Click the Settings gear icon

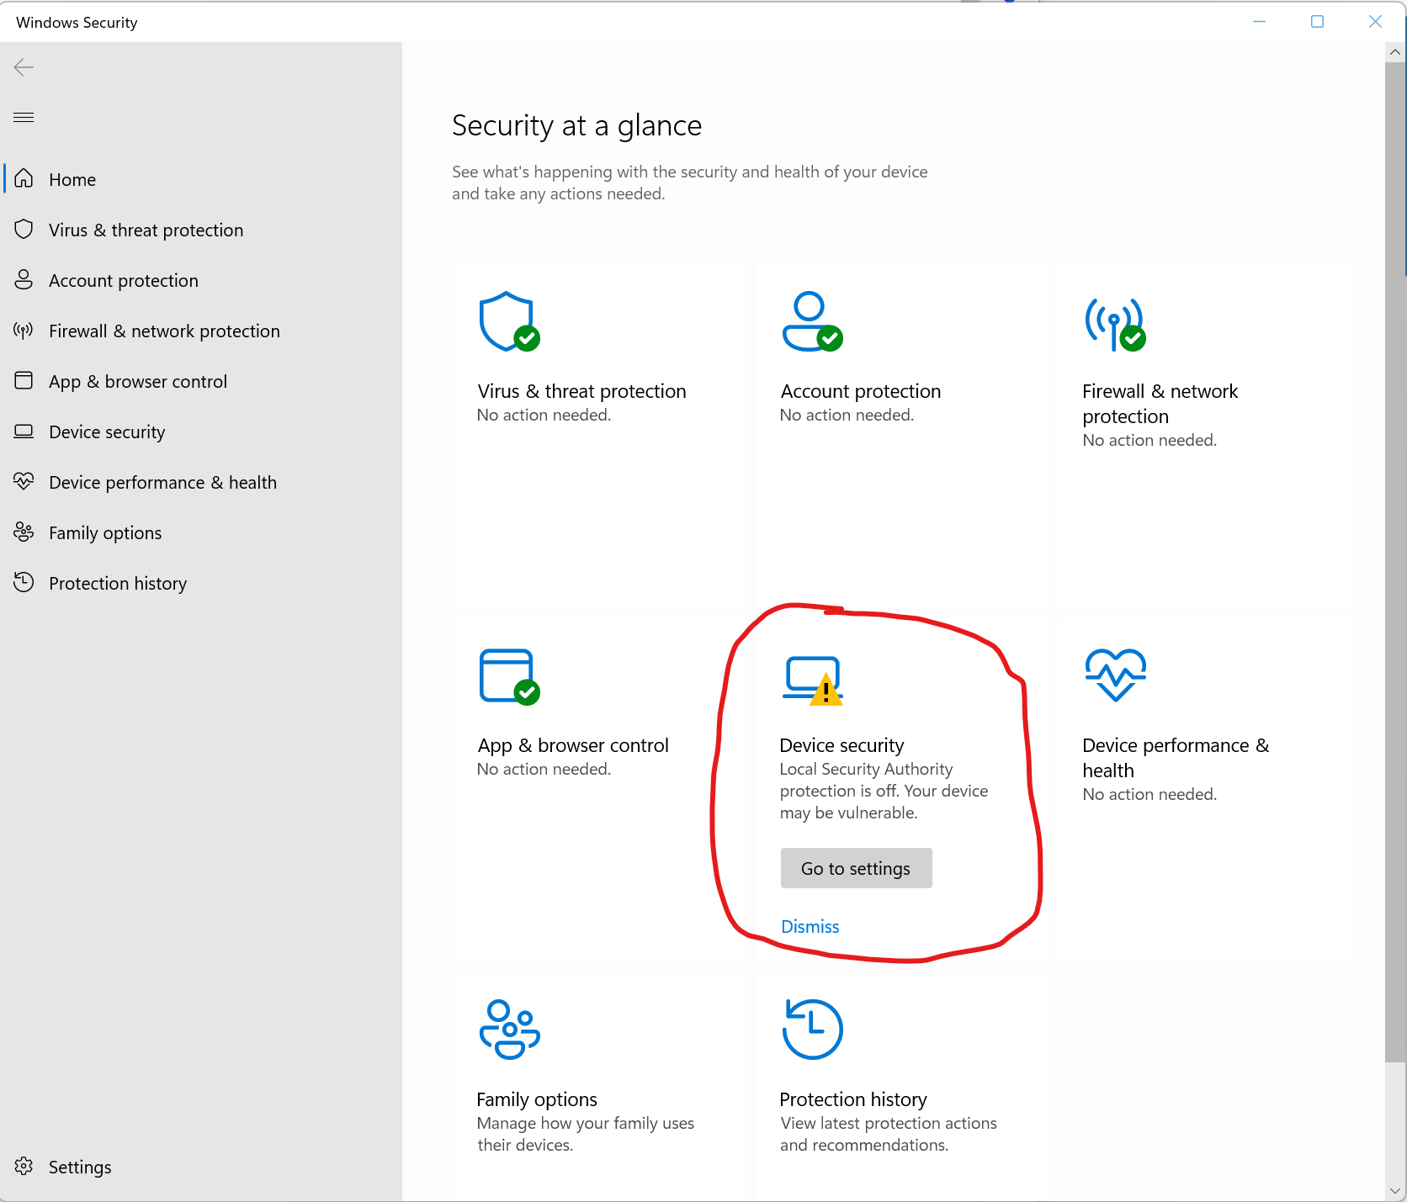pyautogui.click(x=24, y=1166)
